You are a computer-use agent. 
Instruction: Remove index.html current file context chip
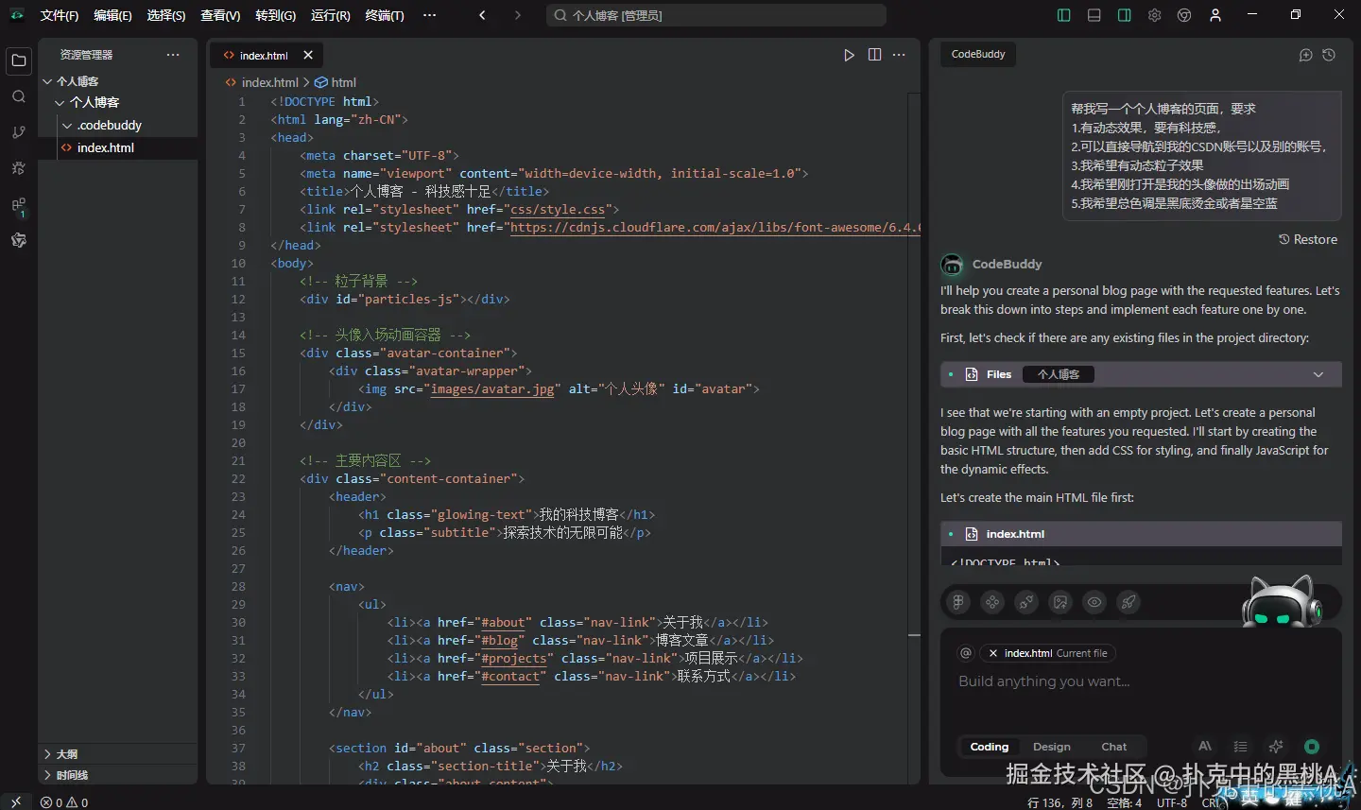pos(992,653)
